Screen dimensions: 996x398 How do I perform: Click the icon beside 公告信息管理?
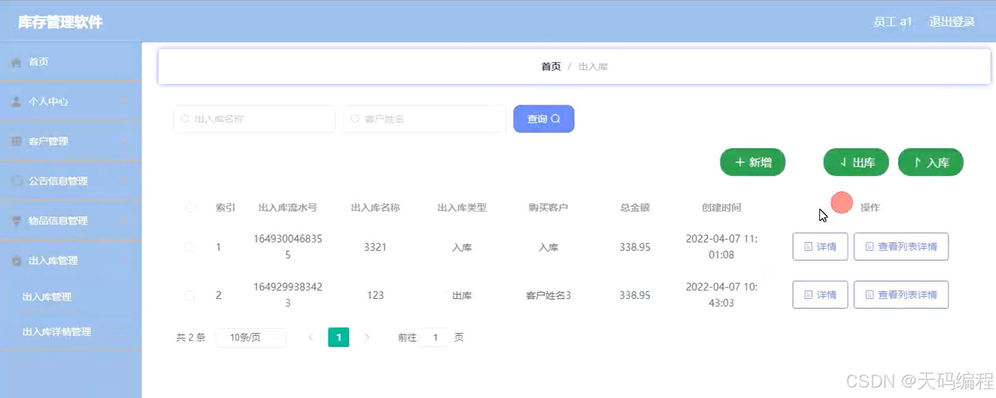coord(16,181)
